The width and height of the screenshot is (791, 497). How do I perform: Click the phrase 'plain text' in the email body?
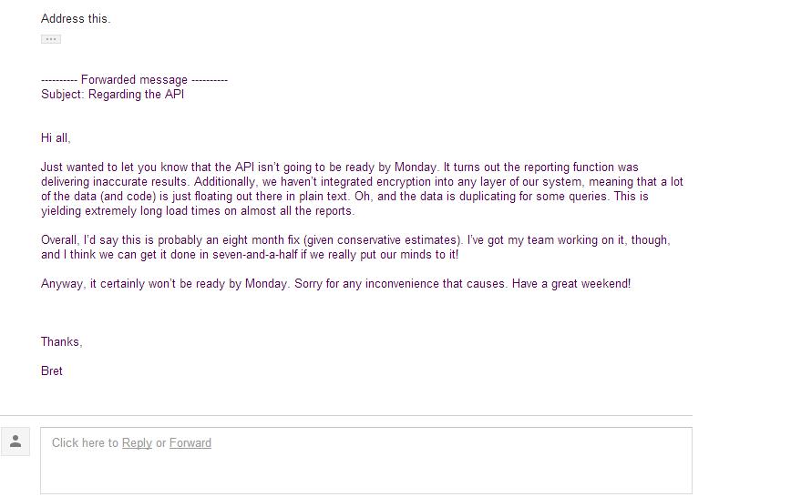324,196
